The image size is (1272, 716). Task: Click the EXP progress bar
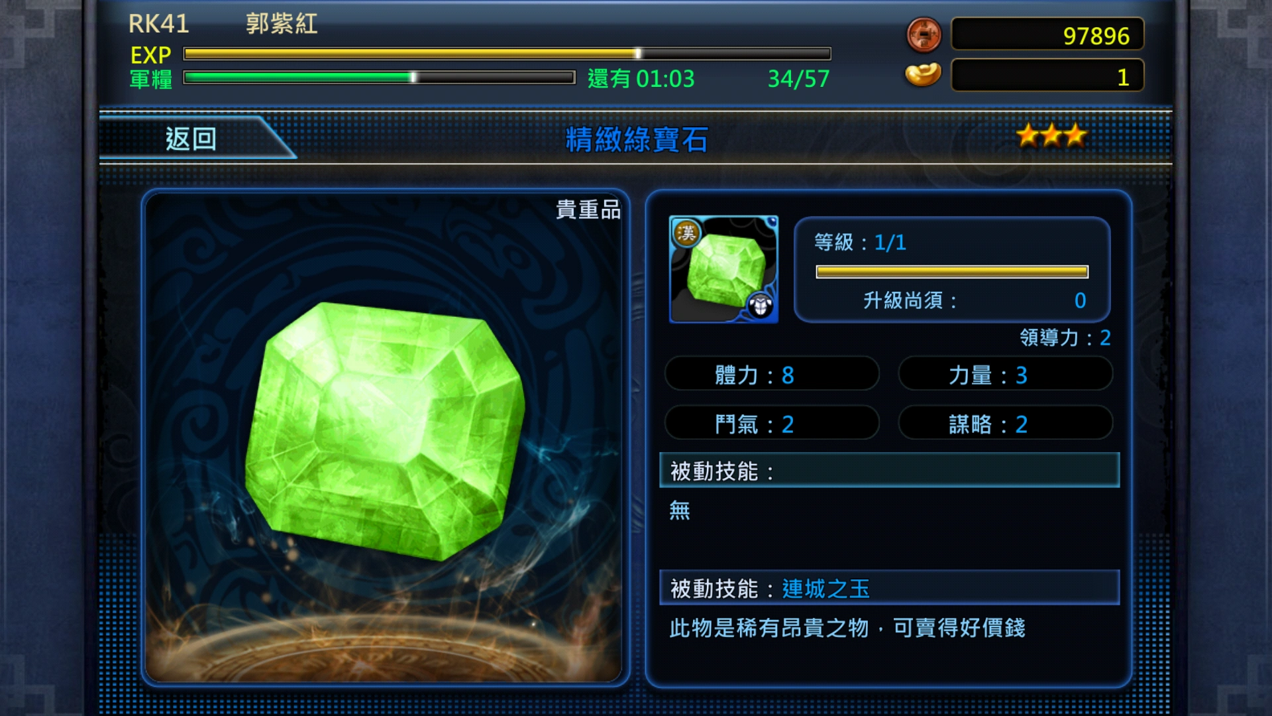[x=507, y=54]
